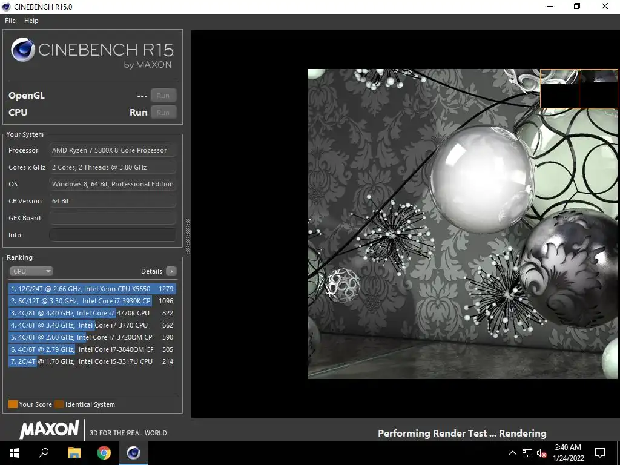Open the taskbar clock and date
620x465 pixels.
tap(568, 453)
